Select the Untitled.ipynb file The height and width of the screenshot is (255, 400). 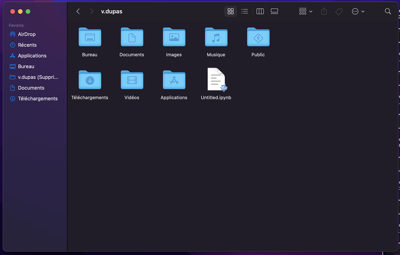(x=216, y=80)
